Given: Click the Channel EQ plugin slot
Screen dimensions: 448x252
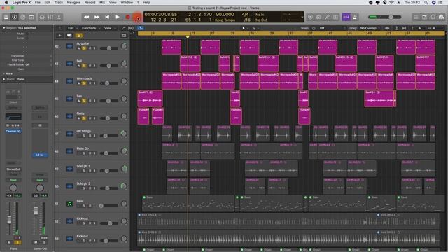Looking at the screenshot, I should pyautogui.click(x=13, y=131).
